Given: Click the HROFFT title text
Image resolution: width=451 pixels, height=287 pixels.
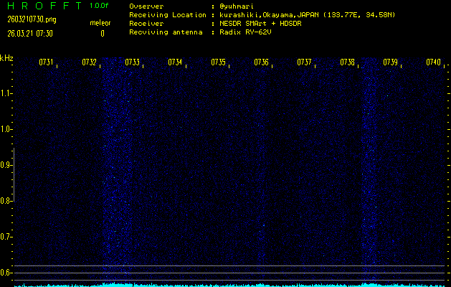Looking at the screenshot, I should (x=44, y=6).
